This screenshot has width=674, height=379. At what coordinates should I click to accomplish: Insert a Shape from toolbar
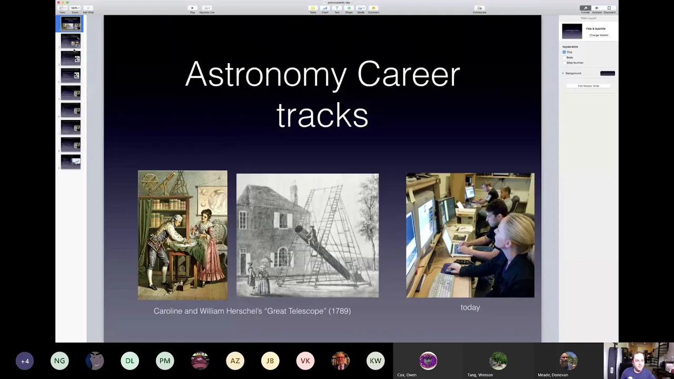[349, 9]
